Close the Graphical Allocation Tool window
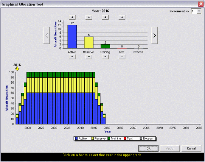 pos(201,4)
